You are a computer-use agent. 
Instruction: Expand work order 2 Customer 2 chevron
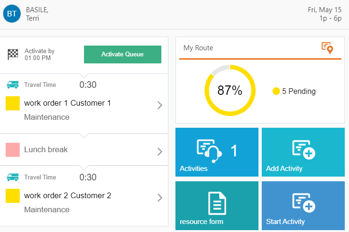159,198
